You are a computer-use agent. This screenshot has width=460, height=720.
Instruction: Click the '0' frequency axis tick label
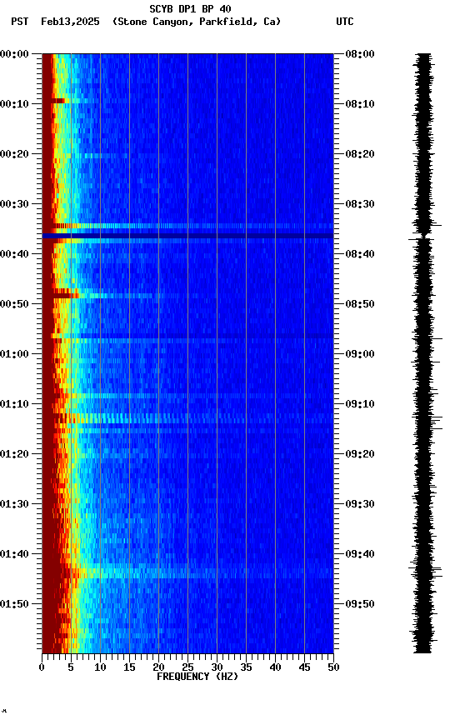(42, 667)
